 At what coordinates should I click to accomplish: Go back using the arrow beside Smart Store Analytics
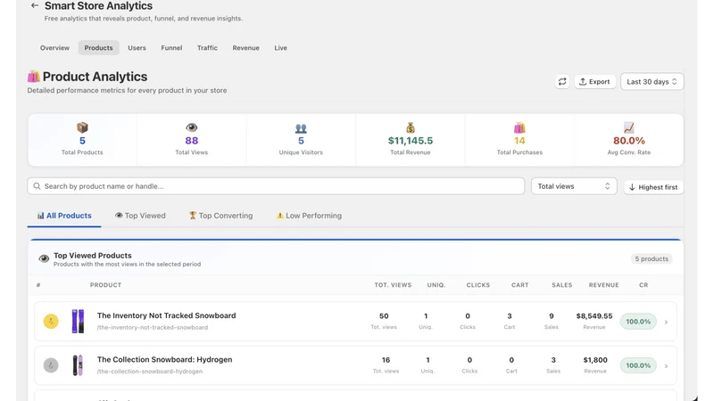point(34,5)
